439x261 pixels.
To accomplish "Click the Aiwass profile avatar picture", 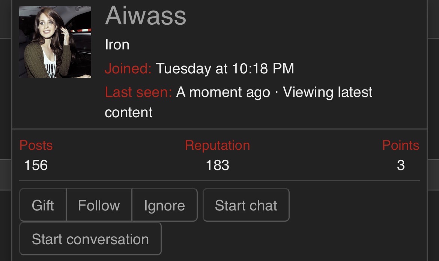I will pyautogui.click(x=55, y=42).
